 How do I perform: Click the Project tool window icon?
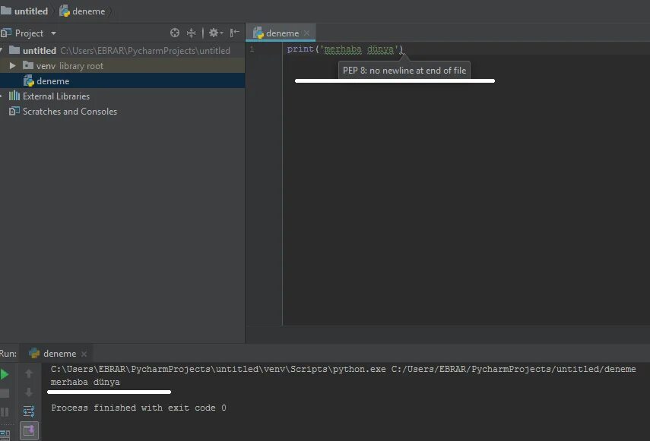click(5, 33)
